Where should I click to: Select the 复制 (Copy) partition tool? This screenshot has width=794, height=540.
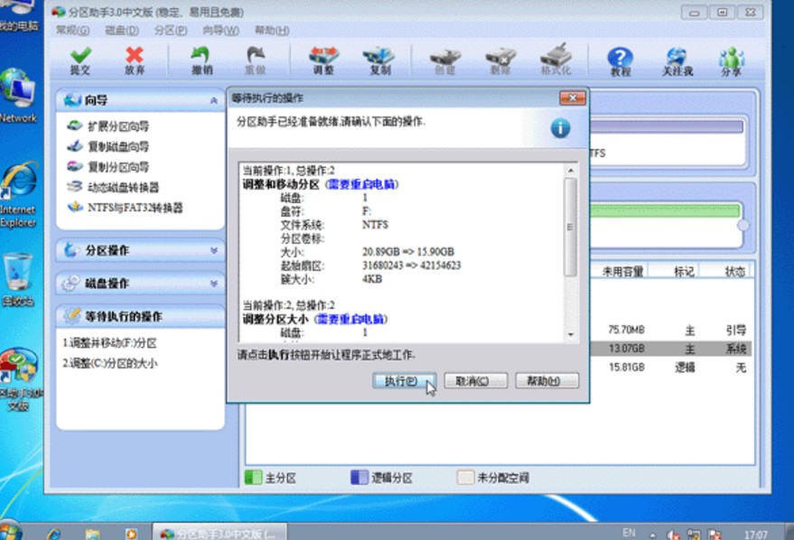point(379,61)
